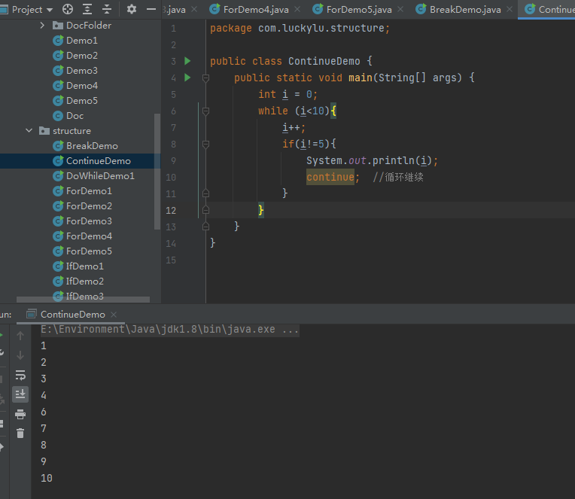This screenshot has width=575, height=499.
Task: Click the ContinueDemo class name in code
Action: coord(324,61)
